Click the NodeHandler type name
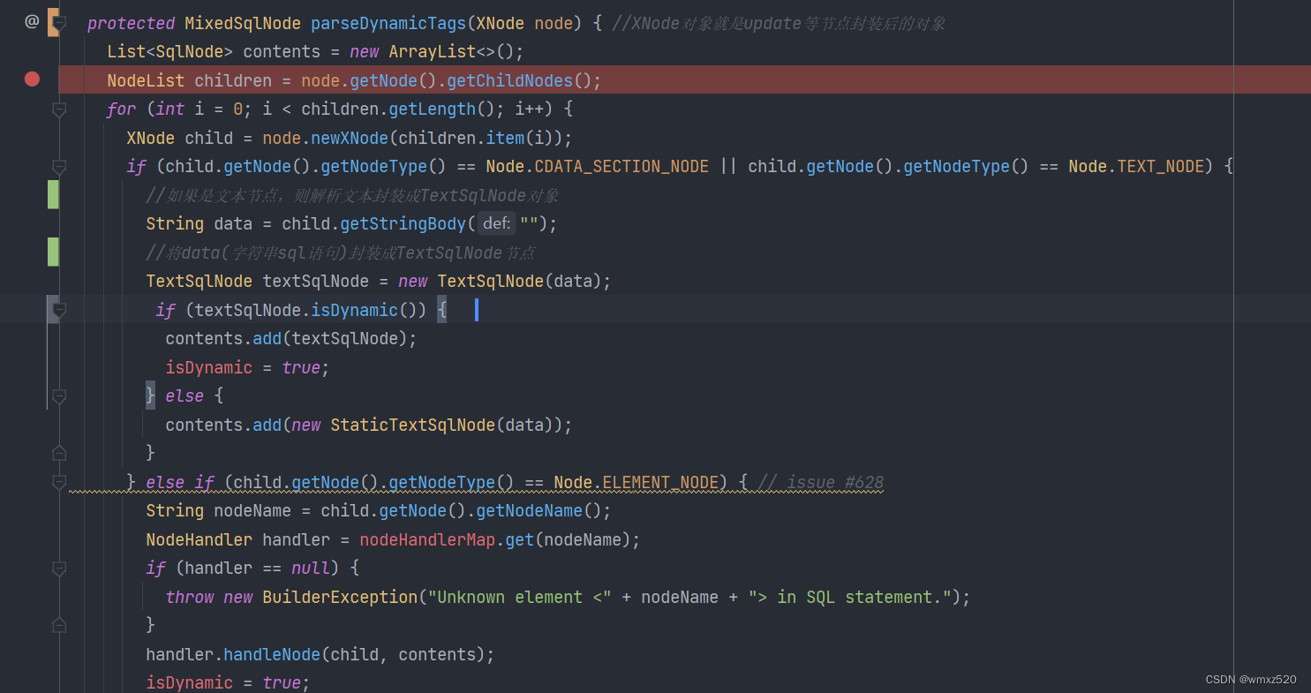Screen dimensions: 1311x693 pyautogui.click(x=200, y=539)
